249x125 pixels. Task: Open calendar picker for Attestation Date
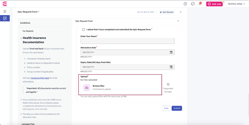coord(171,52)
